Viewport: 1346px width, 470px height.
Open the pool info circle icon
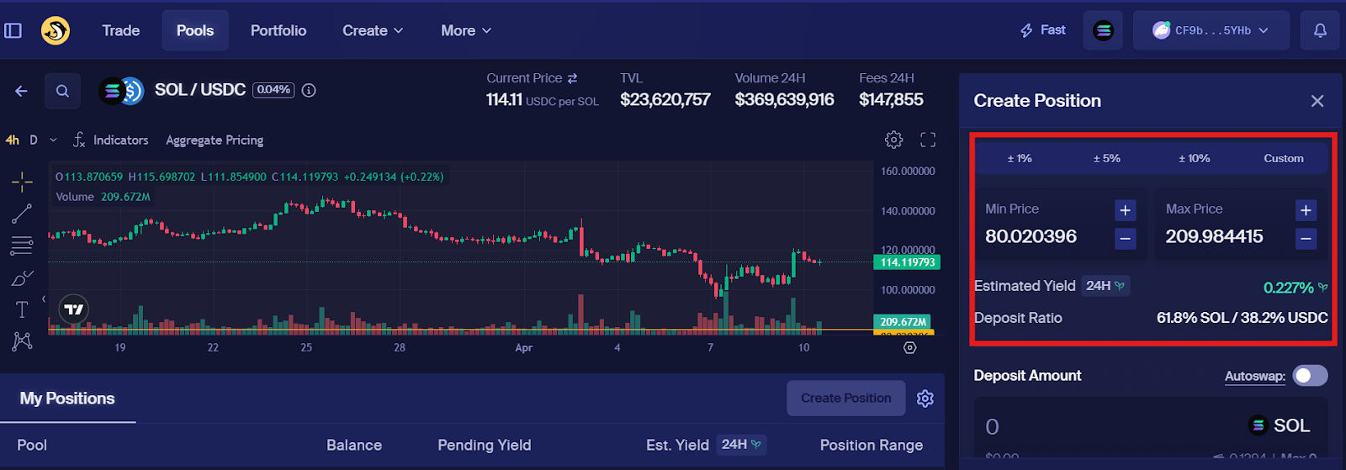[309, 90]
